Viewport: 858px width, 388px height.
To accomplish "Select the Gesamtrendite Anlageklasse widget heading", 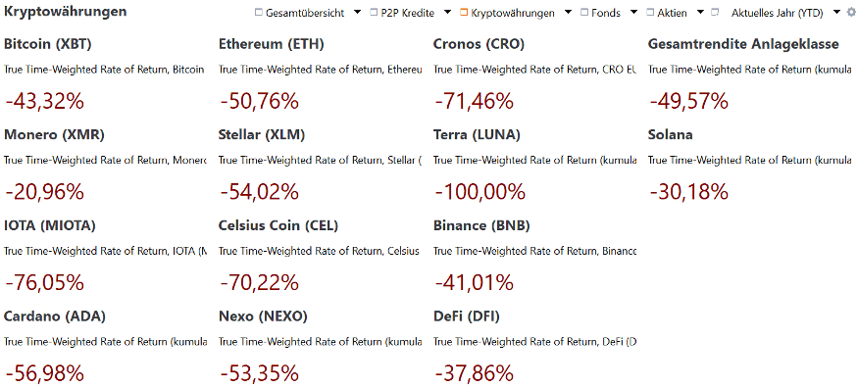I will click(x=743, y=44).
